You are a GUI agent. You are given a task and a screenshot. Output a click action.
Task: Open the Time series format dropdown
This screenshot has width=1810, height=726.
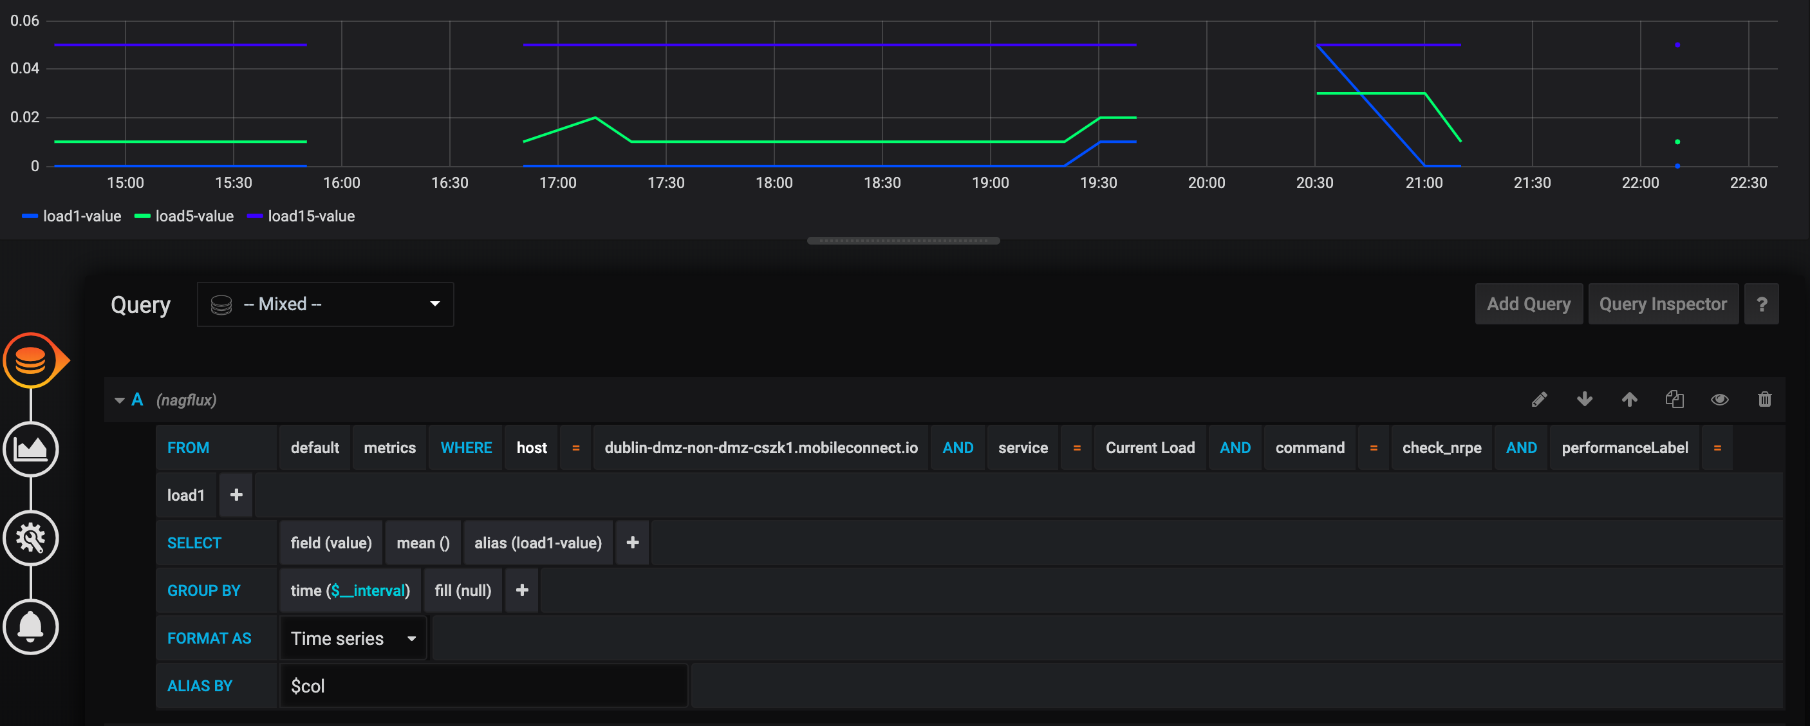coord(353,638)
